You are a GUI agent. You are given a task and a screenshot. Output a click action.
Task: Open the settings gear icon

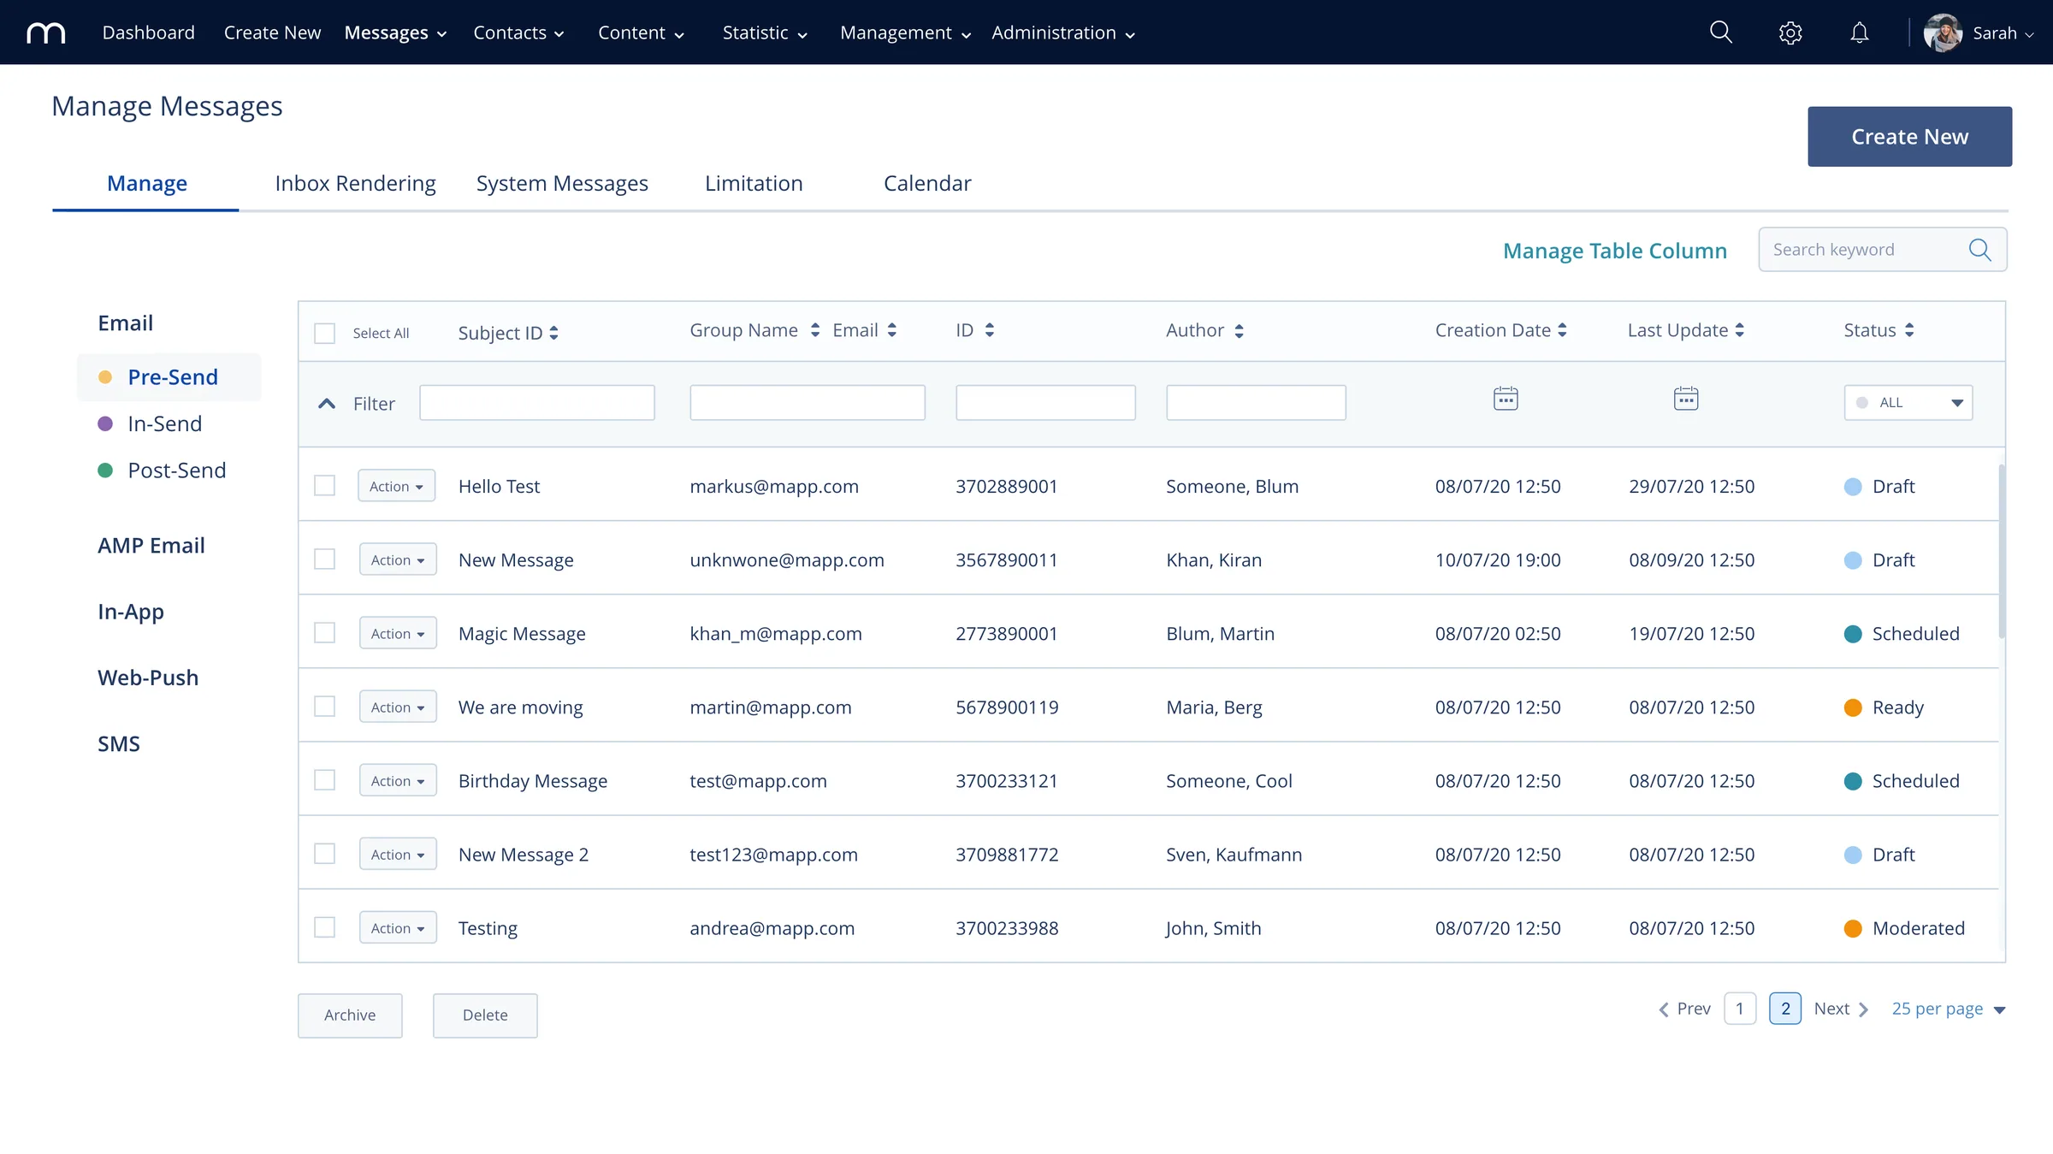coord(1790,33)
